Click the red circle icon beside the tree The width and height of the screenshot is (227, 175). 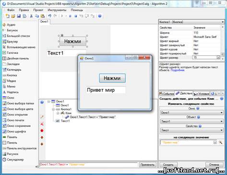click(x=42, y=131)
